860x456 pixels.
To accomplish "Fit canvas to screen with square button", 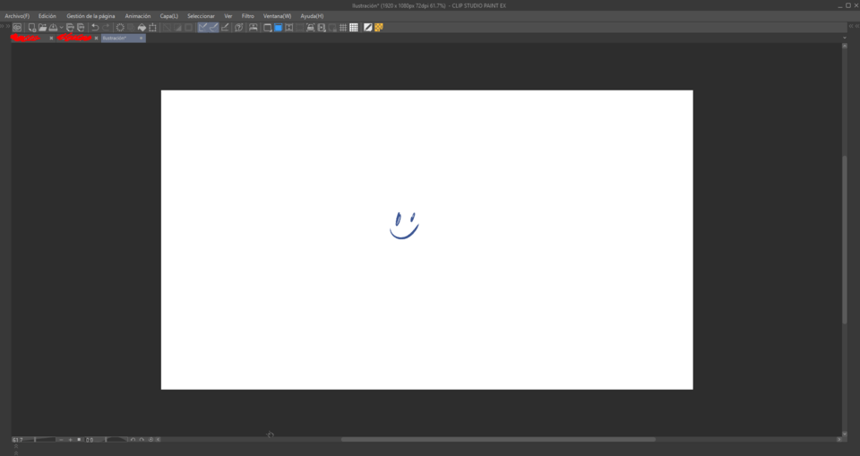I will tap(79, 440).
